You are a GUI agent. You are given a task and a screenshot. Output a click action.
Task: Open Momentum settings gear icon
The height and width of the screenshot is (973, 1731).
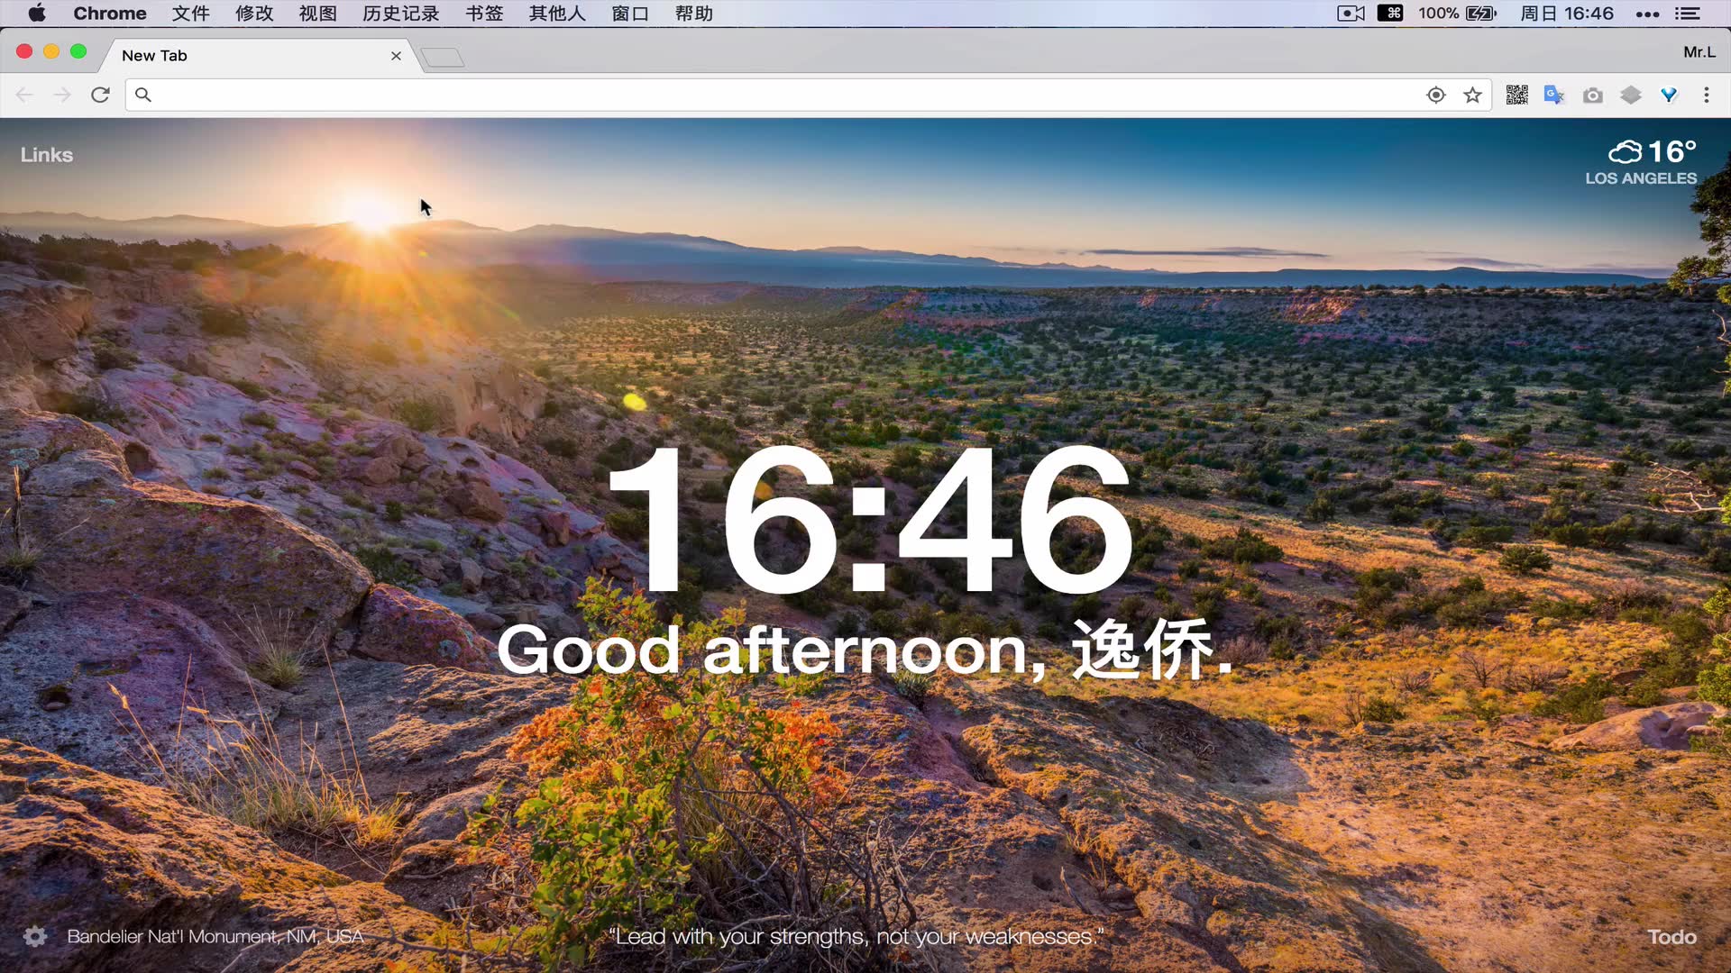(x=35, y=936)
